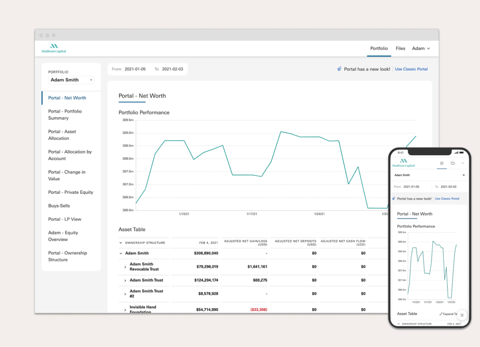This screenshot has height=347, width=480.
Task: Expand the Adam Smith Revocable Trust row
Action: click(x=125, y=267)
